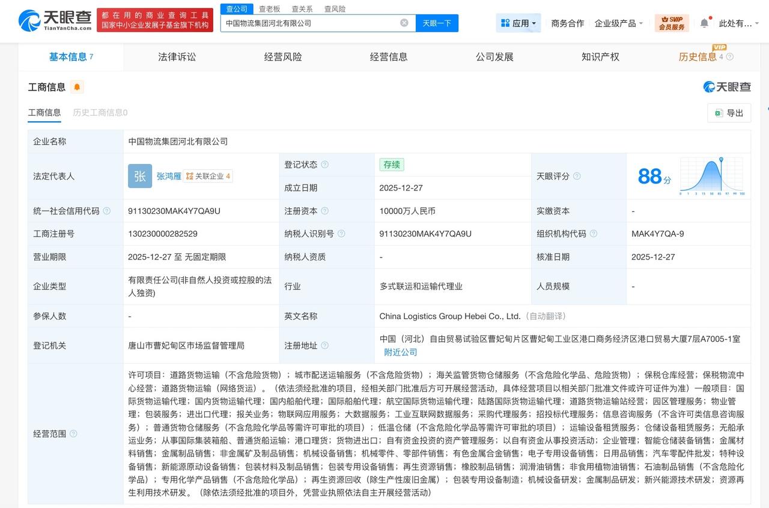Screen dimensions: 769x508
Task: Click the 存续 registration status tag
Action: pyautogui.click(x=391, y=165)
